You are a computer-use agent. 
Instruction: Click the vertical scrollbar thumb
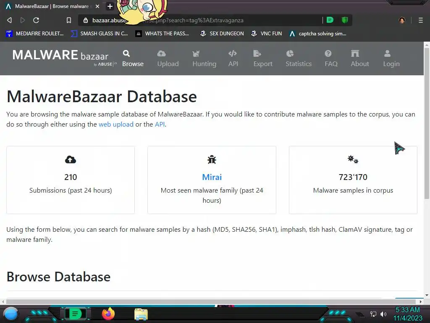click(427, 123)
